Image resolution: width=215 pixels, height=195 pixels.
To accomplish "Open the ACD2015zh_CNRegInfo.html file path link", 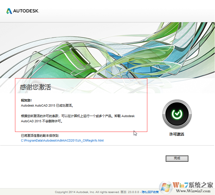I will point(62,140).
